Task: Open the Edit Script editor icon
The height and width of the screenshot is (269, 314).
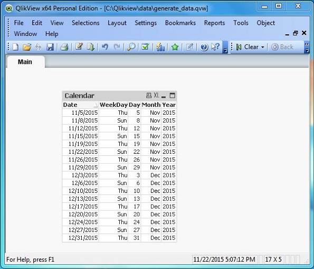Action: (x=79, y=47)
